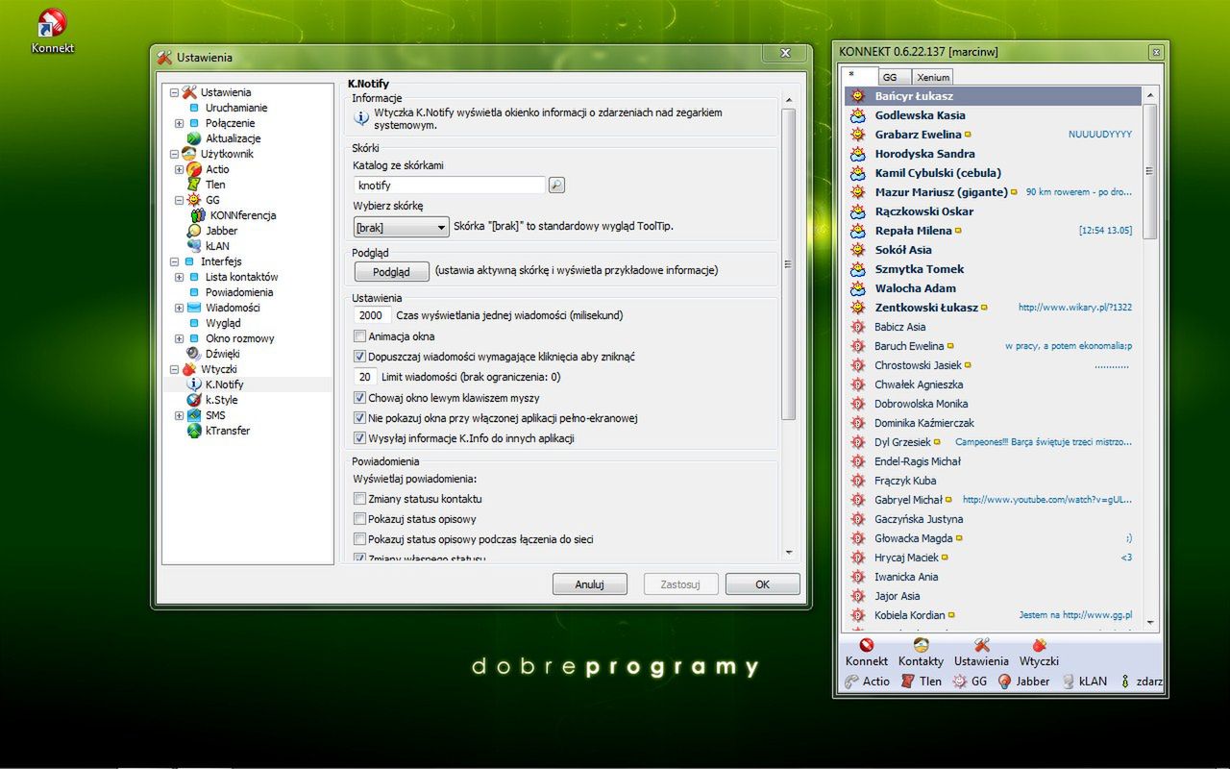Image resolution: width=1230 pixels, height=769 pixels.
Task: Select the asterisk all-contacts tab
Action: tap(859, 75)
